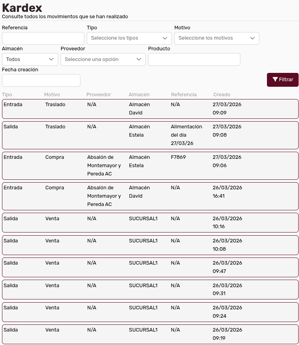Select the Fecha creación input
This screenshot has width=299, height=345.
pos(41,80)
